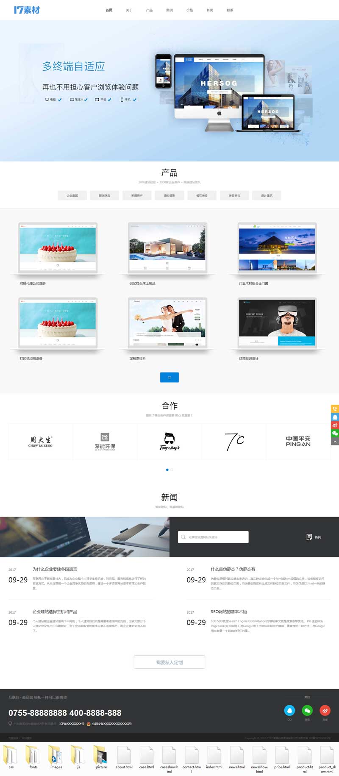Viewport: 339px width, 776px height.
Task: Click the red Weibo icon in floating sidebar
Action: pyautogui.click(x=335, y=425)
